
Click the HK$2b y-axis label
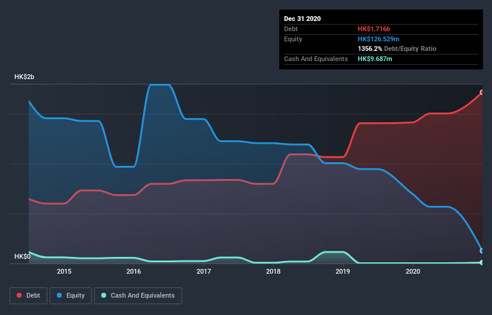24,77
